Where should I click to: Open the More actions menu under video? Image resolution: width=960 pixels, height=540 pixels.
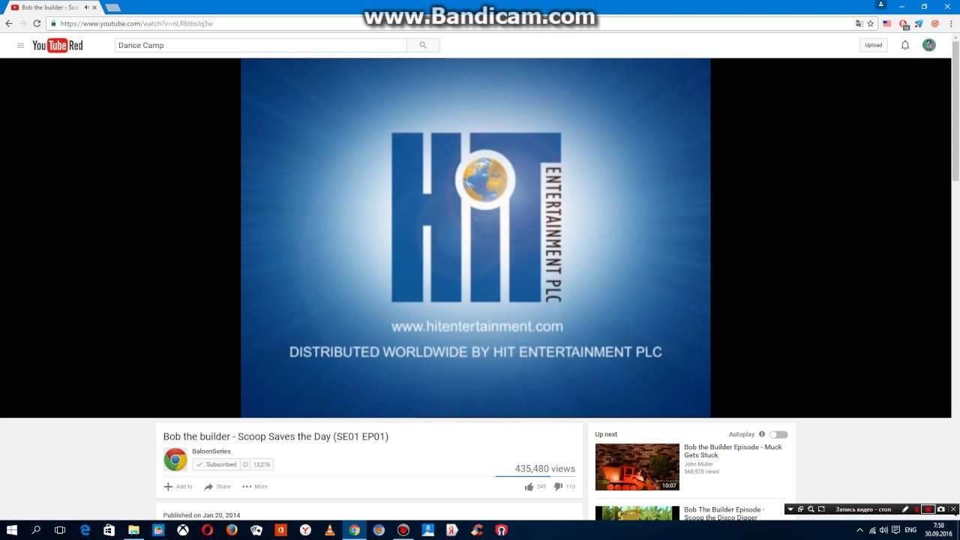(x=254, y=487)
